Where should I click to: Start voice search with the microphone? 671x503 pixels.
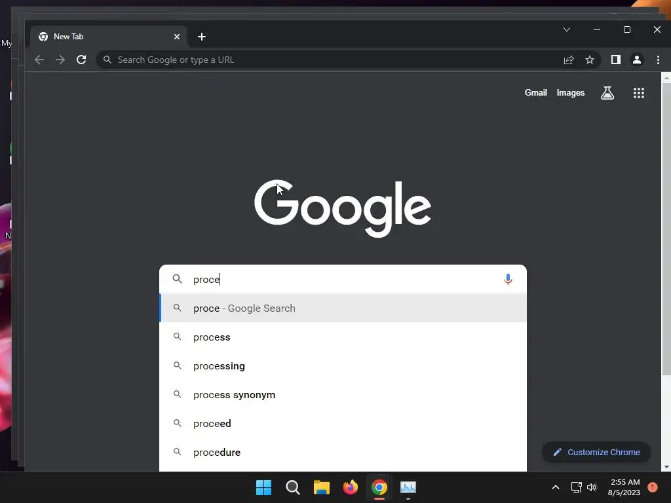click(508, 279)
